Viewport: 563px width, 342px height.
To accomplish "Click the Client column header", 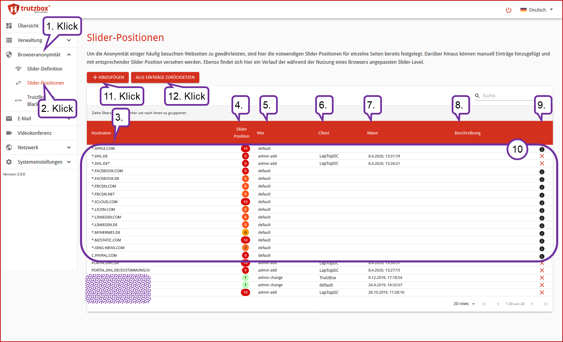I will point(324,133).
